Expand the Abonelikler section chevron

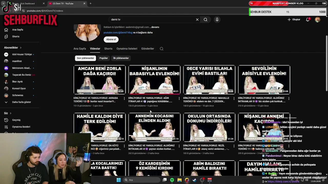coord(21,48)
